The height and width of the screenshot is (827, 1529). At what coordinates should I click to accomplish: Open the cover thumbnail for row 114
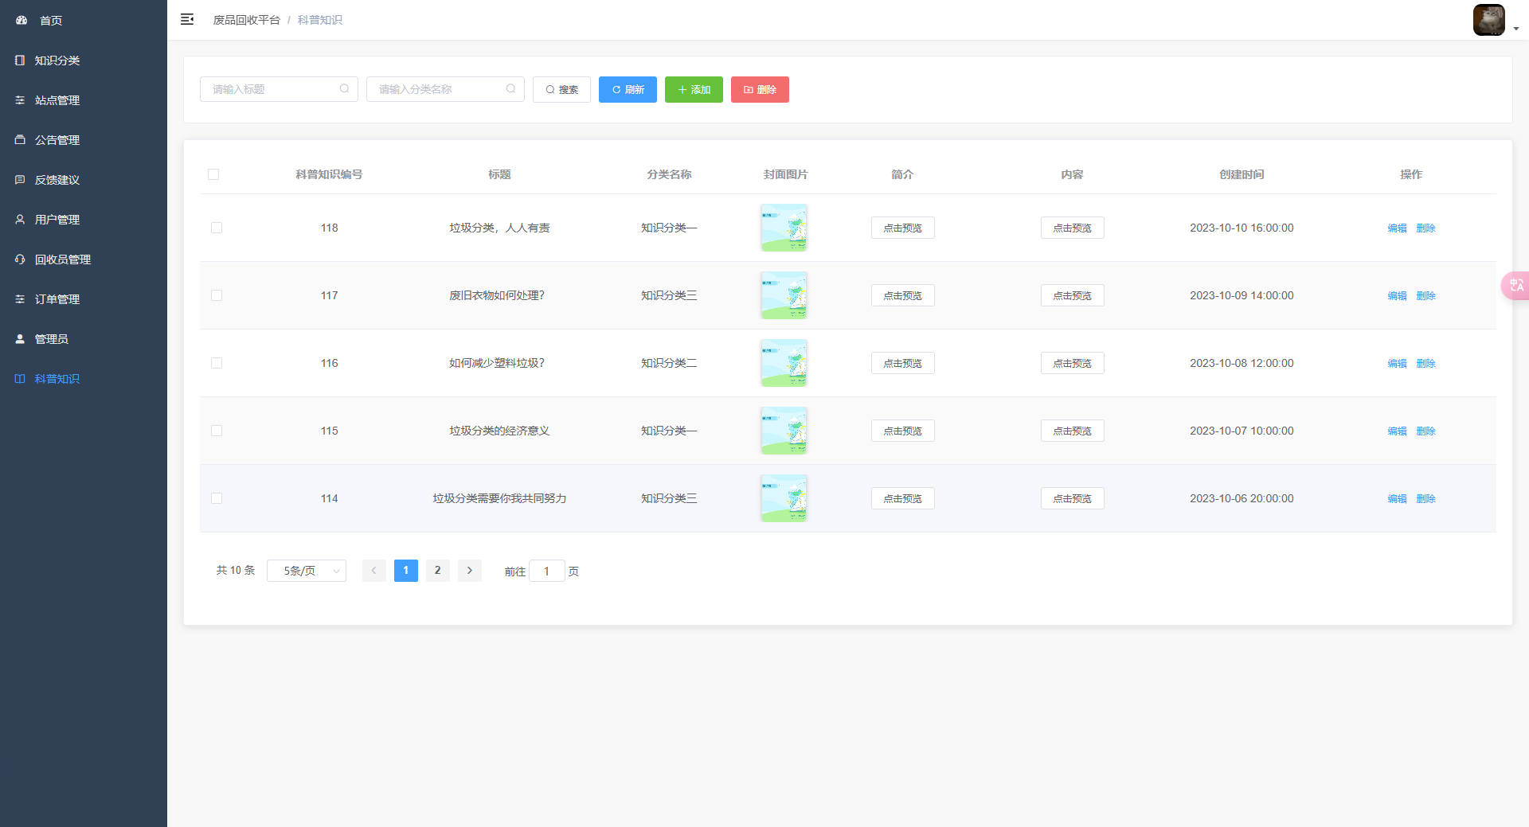pos(784,498)
